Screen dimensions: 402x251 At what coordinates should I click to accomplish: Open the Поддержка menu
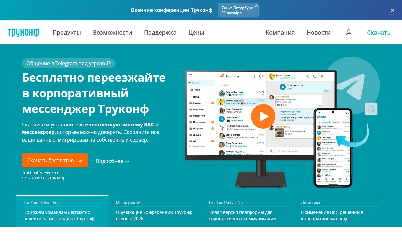pyautogui.click(x=160, y=33)
